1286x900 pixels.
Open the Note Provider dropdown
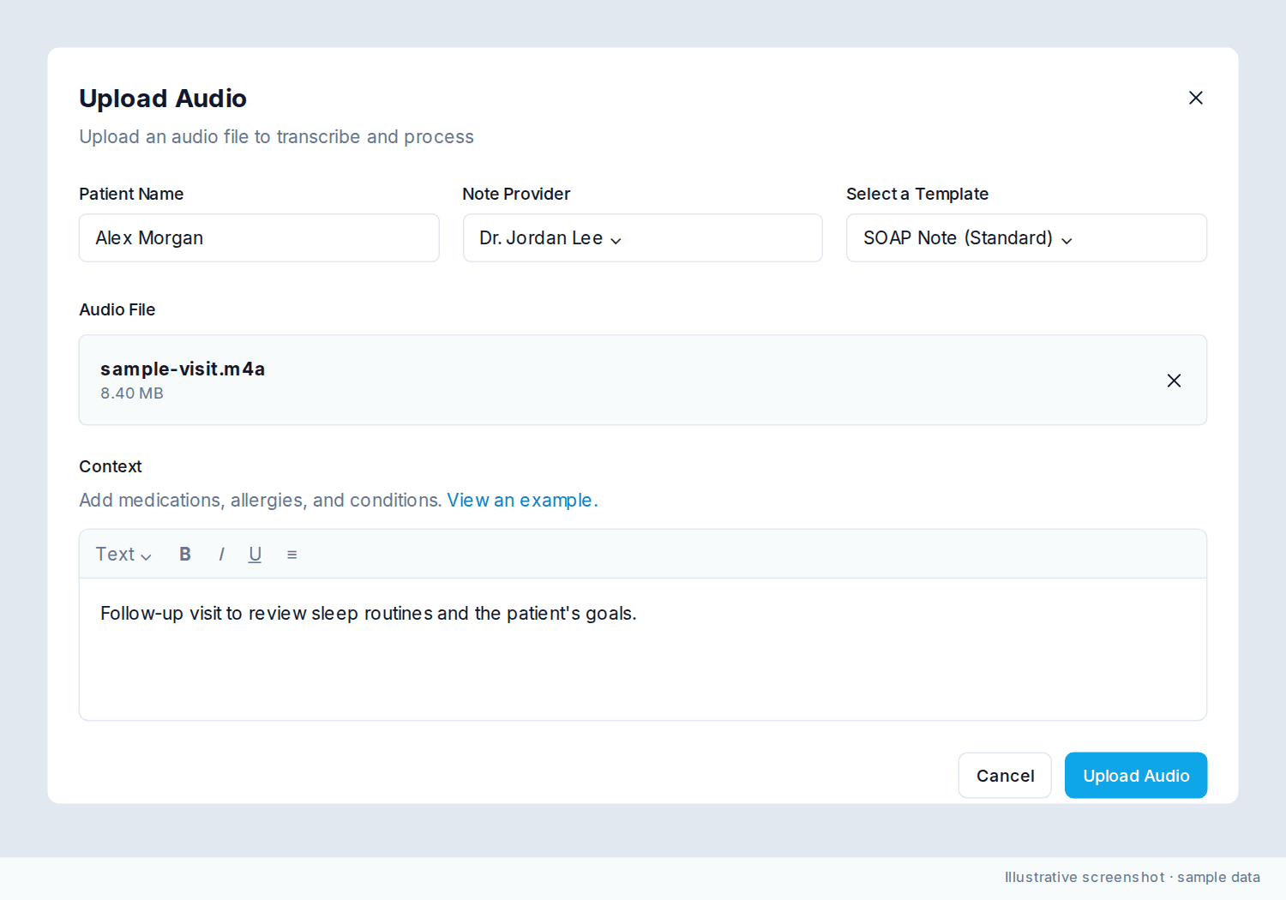643,238
